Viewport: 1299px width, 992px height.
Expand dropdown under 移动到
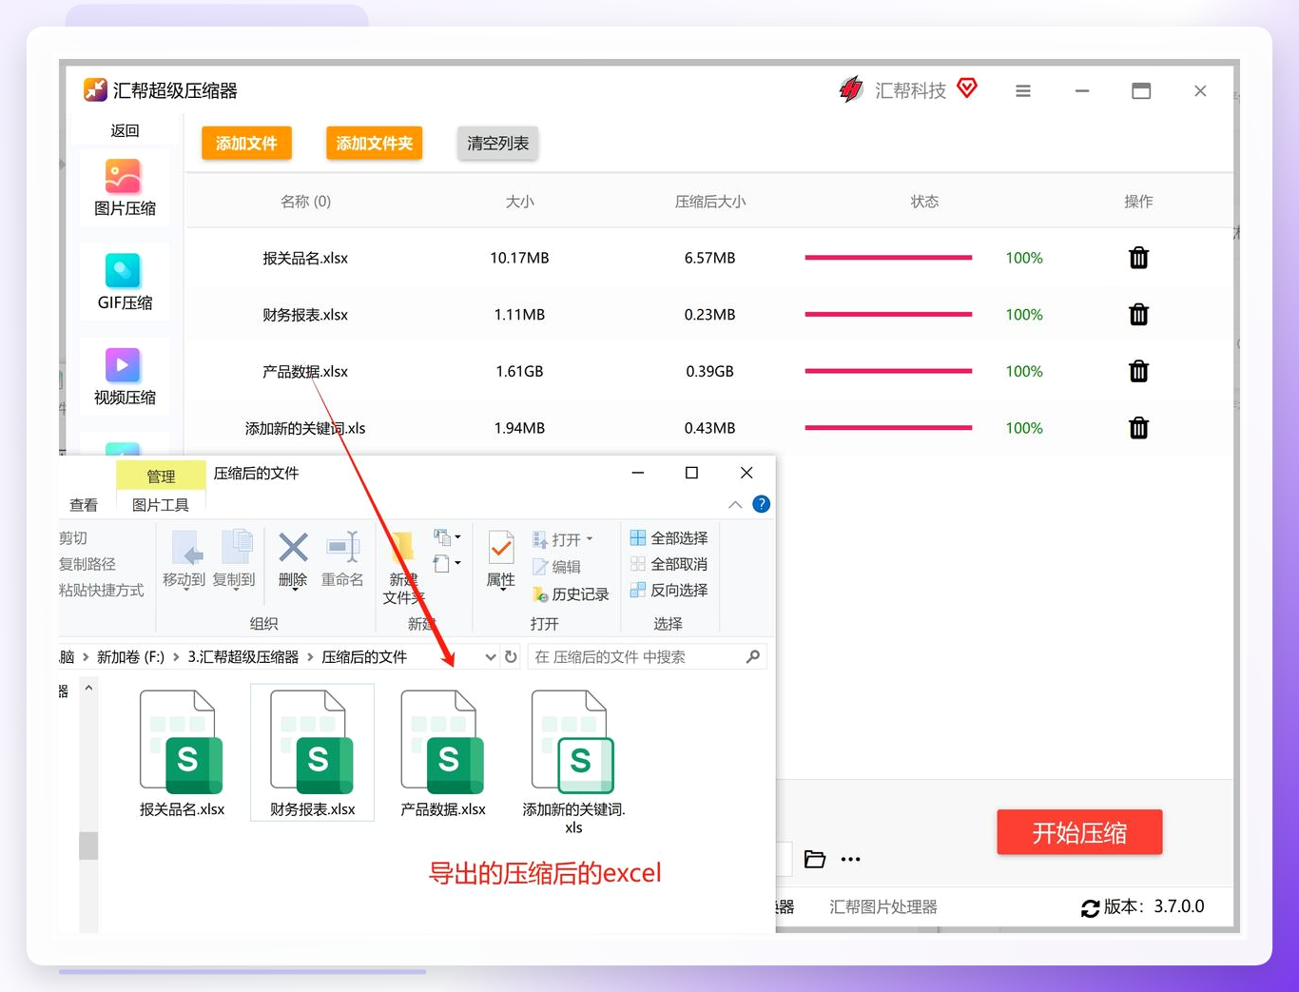click(x=184, y=591)
